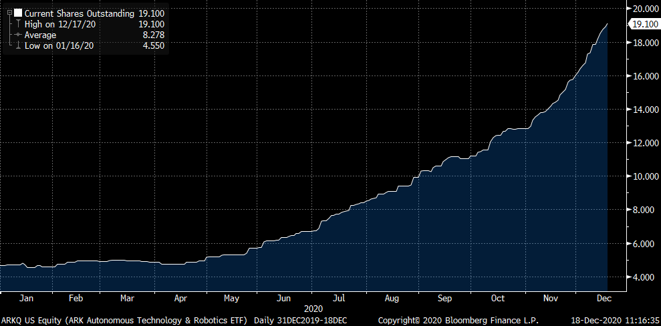Click the 20.000 y-axis label
Screen dimensions: 661x326
coord(646,9)
